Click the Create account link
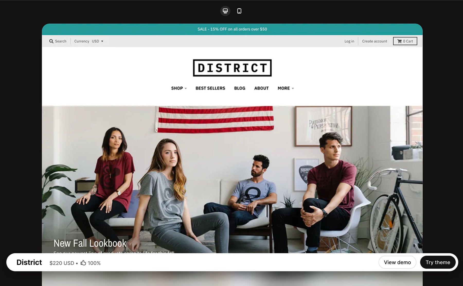 [374, 41]
